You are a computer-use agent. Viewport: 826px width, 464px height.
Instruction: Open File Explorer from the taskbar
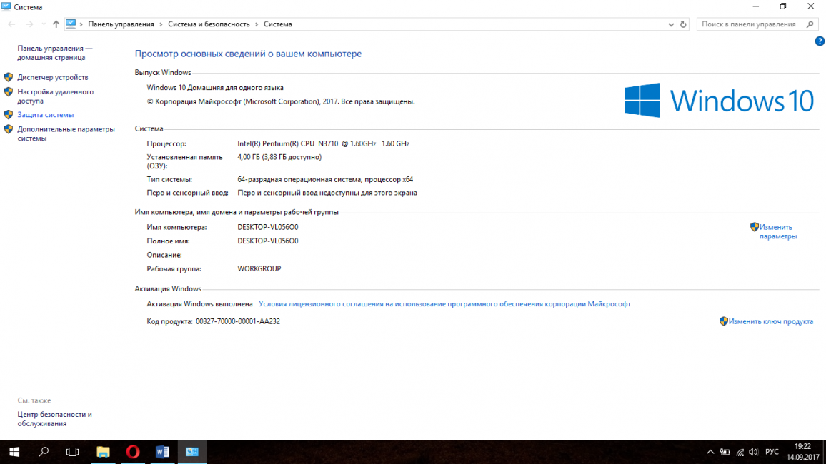[x=103, y=452]
